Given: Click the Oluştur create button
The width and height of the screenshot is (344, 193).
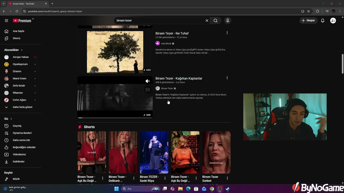Looking at the screenshot, I should point(308,20).
